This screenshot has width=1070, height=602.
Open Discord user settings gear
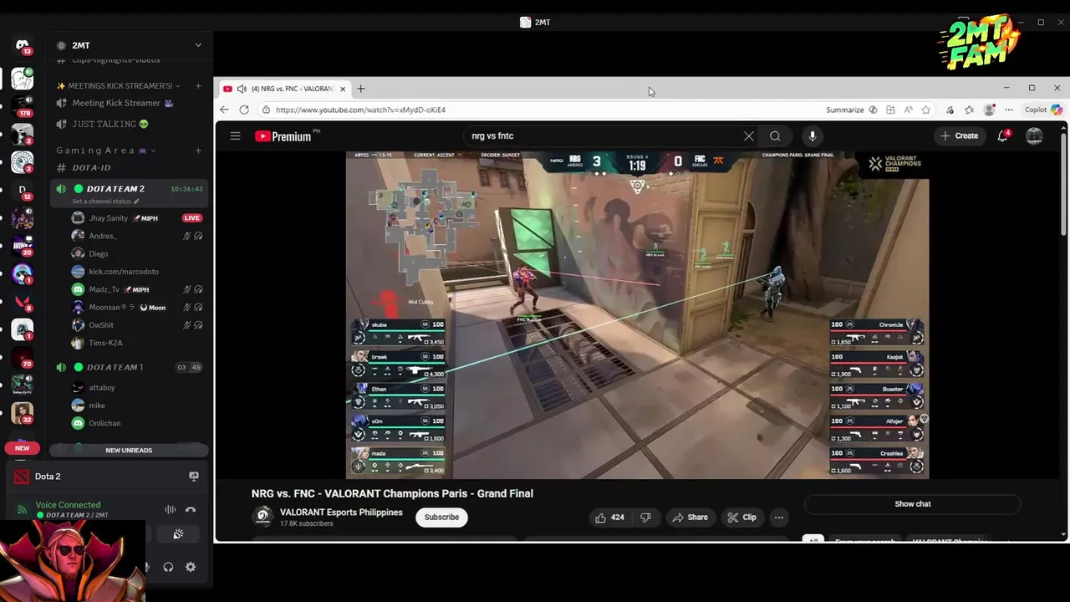tap(191, 567)
